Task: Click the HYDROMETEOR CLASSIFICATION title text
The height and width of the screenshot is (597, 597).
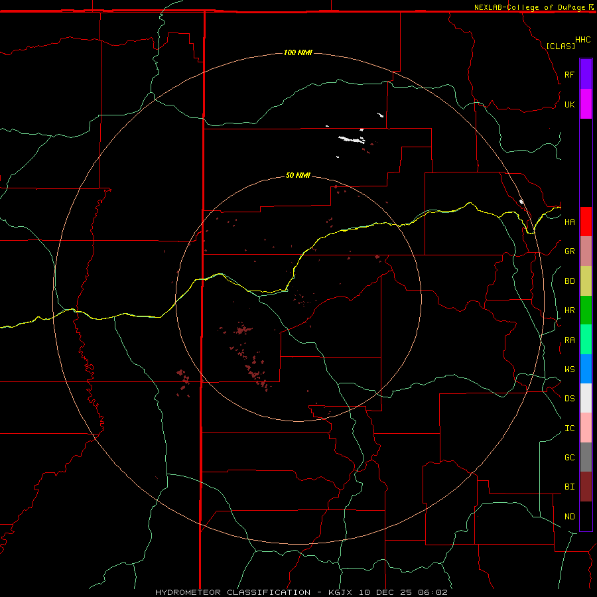Action: (x=233, y=592)
